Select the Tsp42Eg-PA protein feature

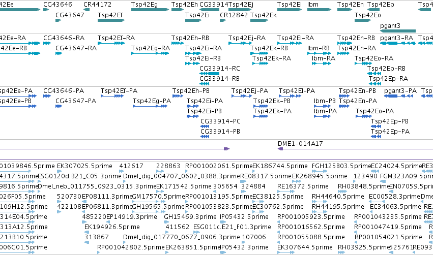tap(150, 106)
